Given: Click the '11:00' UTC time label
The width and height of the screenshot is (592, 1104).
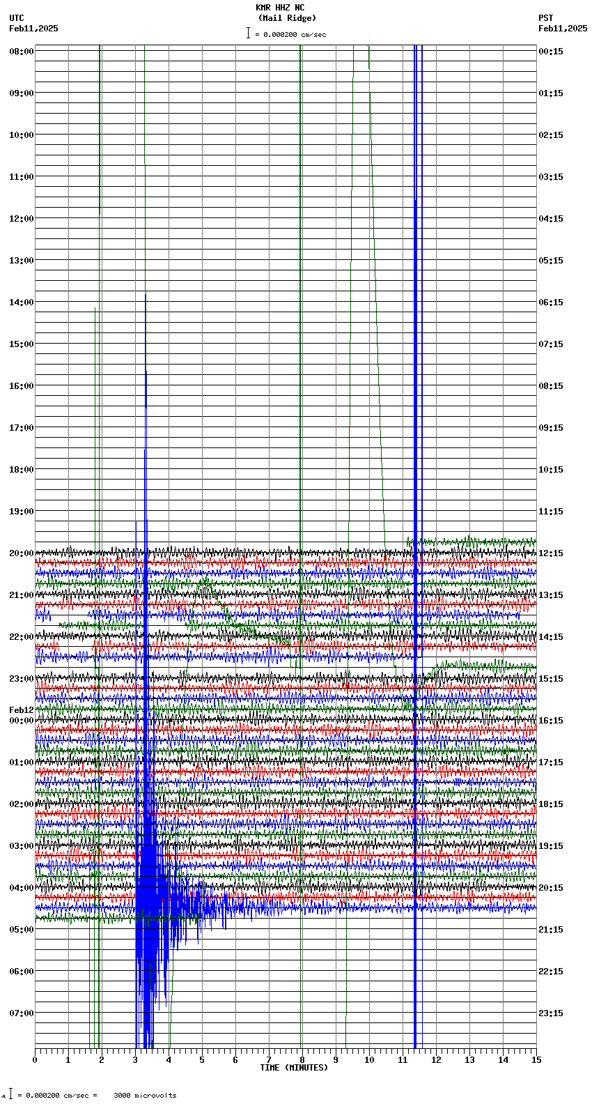Looking at the screenshot, I should coord(22,177).
